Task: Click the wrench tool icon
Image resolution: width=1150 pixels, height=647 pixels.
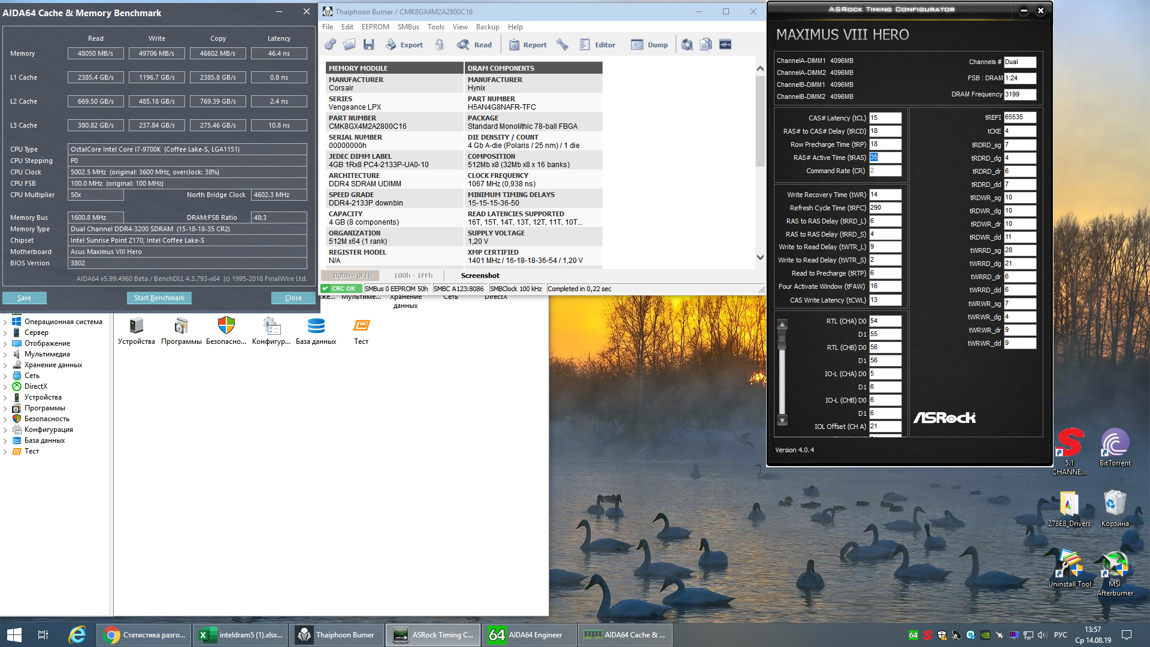Action: (562, 44)
